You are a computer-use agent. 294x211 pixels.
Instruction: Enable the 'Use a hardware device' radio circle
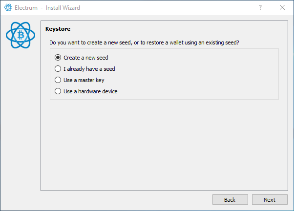58,91
